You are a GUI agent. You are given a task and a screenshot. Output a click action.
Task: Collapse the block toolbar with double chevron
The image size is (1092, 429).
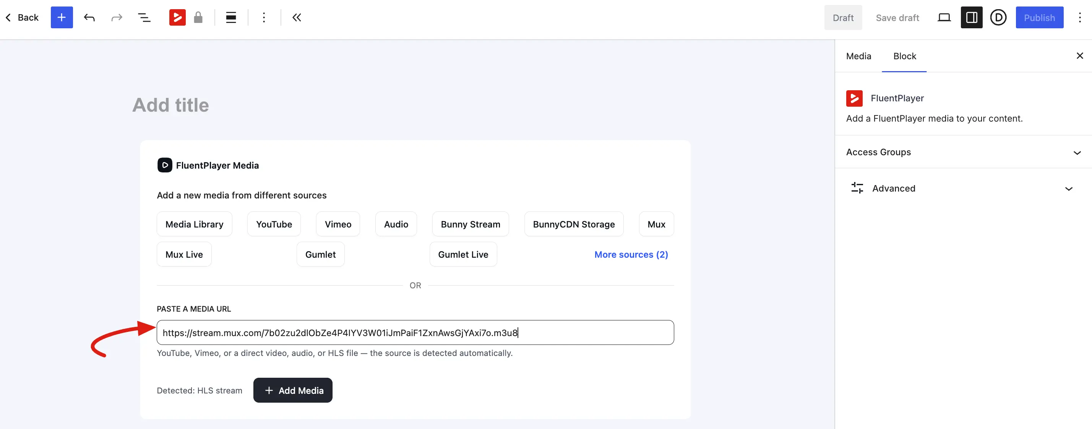297,17
